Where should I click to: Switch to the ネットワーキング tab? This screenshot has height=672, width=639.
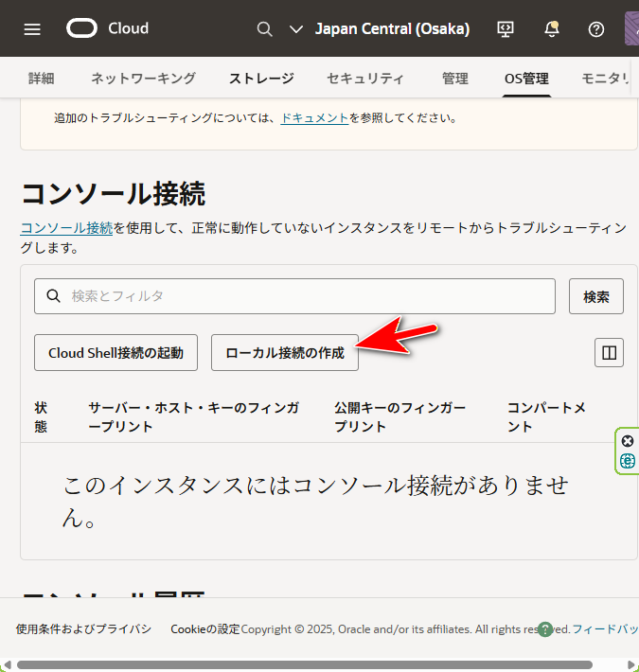143,79
